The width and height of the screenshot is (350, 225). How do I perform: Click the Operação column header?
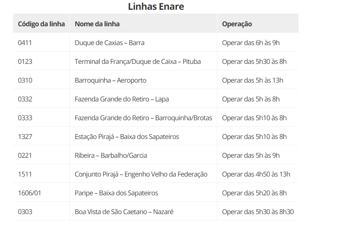[x=237, y=24]
